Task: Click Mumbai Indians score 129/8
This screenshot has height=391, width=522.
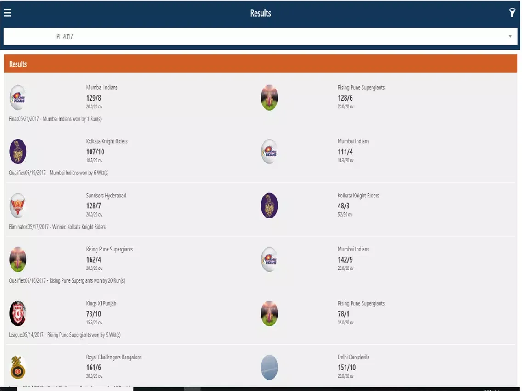Action: 94,98
